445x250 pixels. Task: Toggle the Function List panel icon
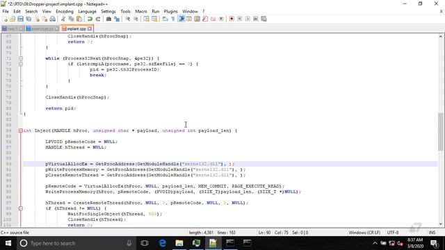(205, 19)
